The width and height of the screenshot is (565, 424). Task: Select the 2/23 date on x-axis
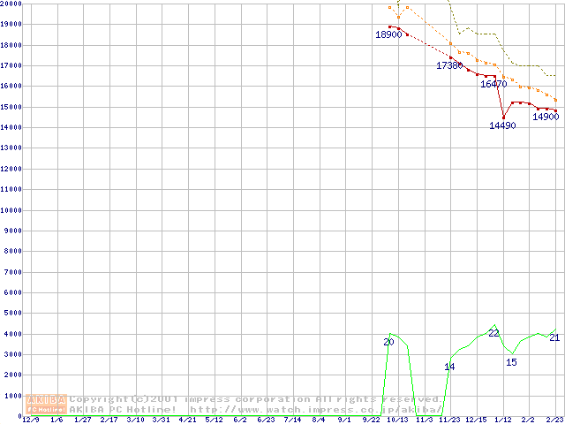554,420
